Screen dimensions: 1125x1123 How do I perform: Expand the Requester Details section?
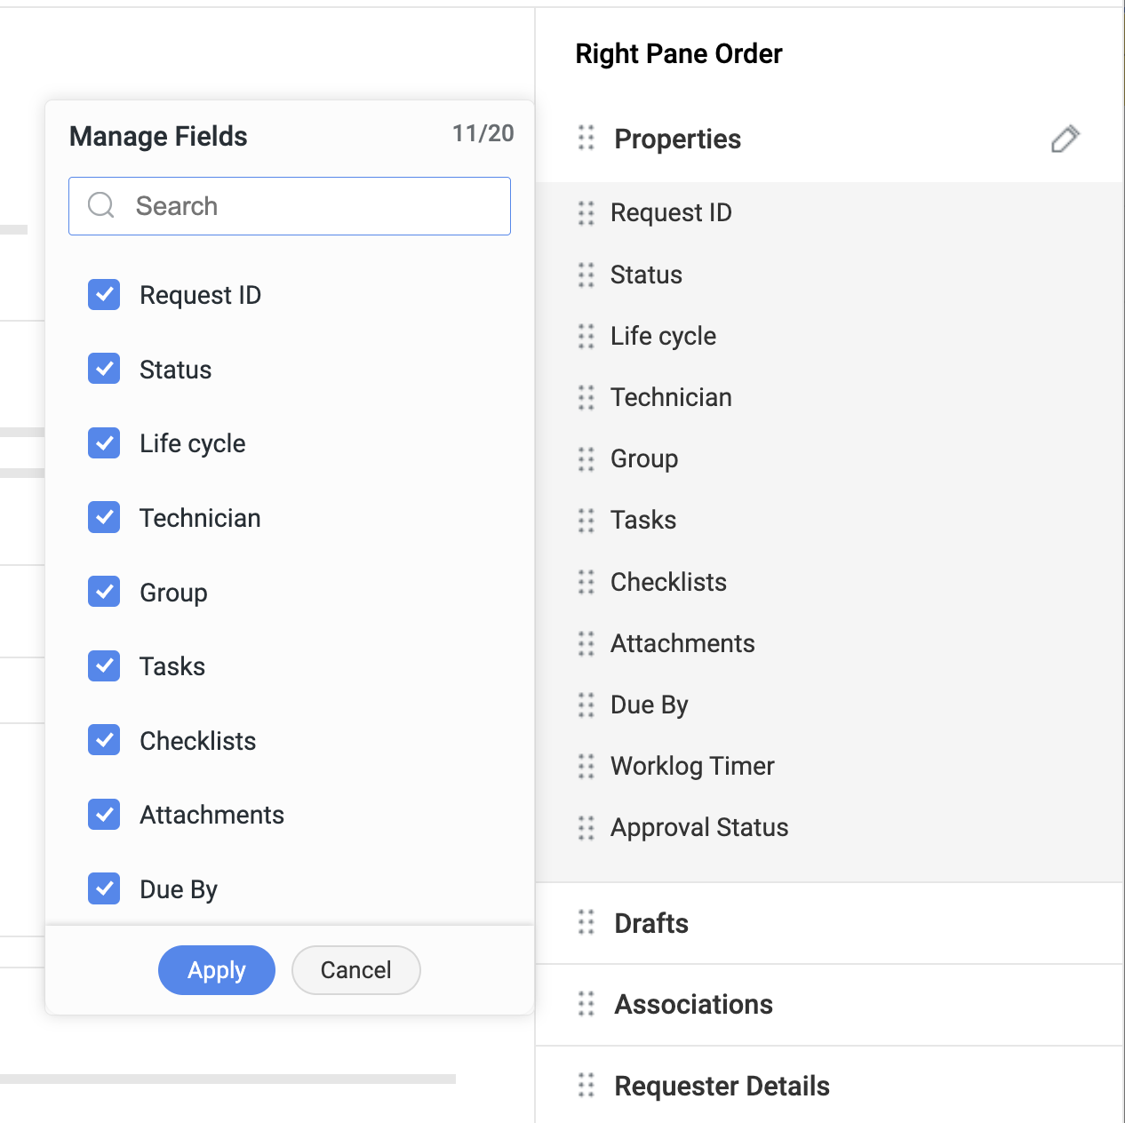coord(722,1086)
